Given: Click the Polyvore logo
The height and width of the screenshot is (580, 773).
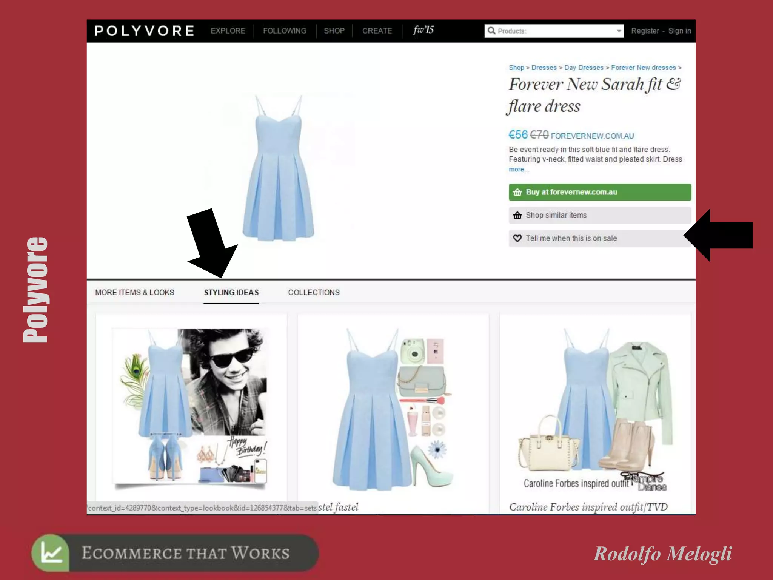Looking at the screenshot, I should 145,31.
